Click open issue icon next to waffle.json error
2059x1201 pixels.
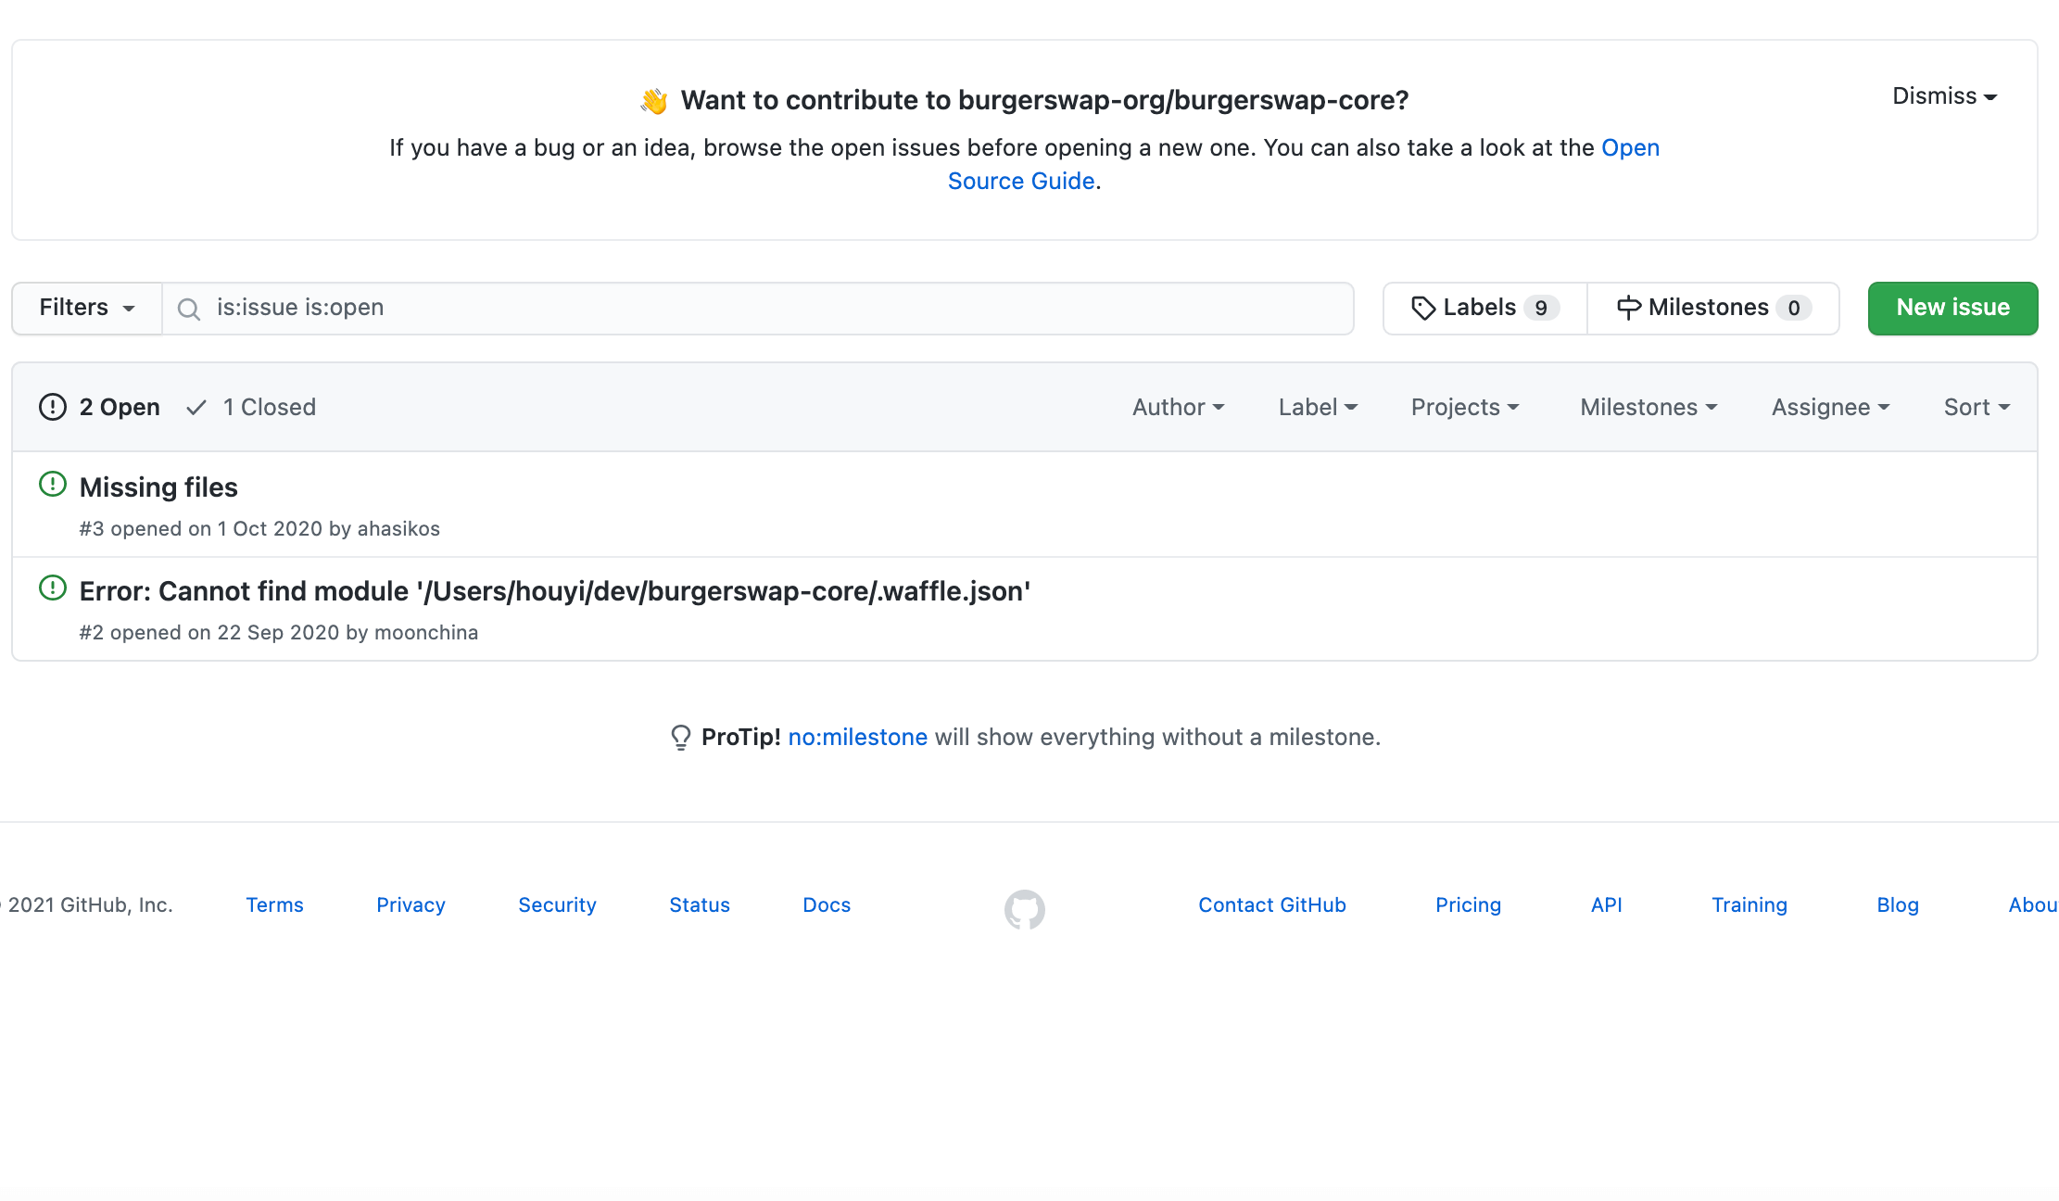[x=53, y=588]
